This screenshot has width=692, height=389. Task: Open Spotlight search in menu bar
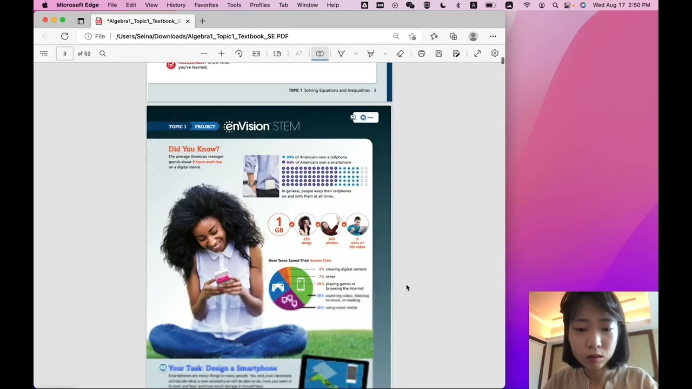click(555, 5)
